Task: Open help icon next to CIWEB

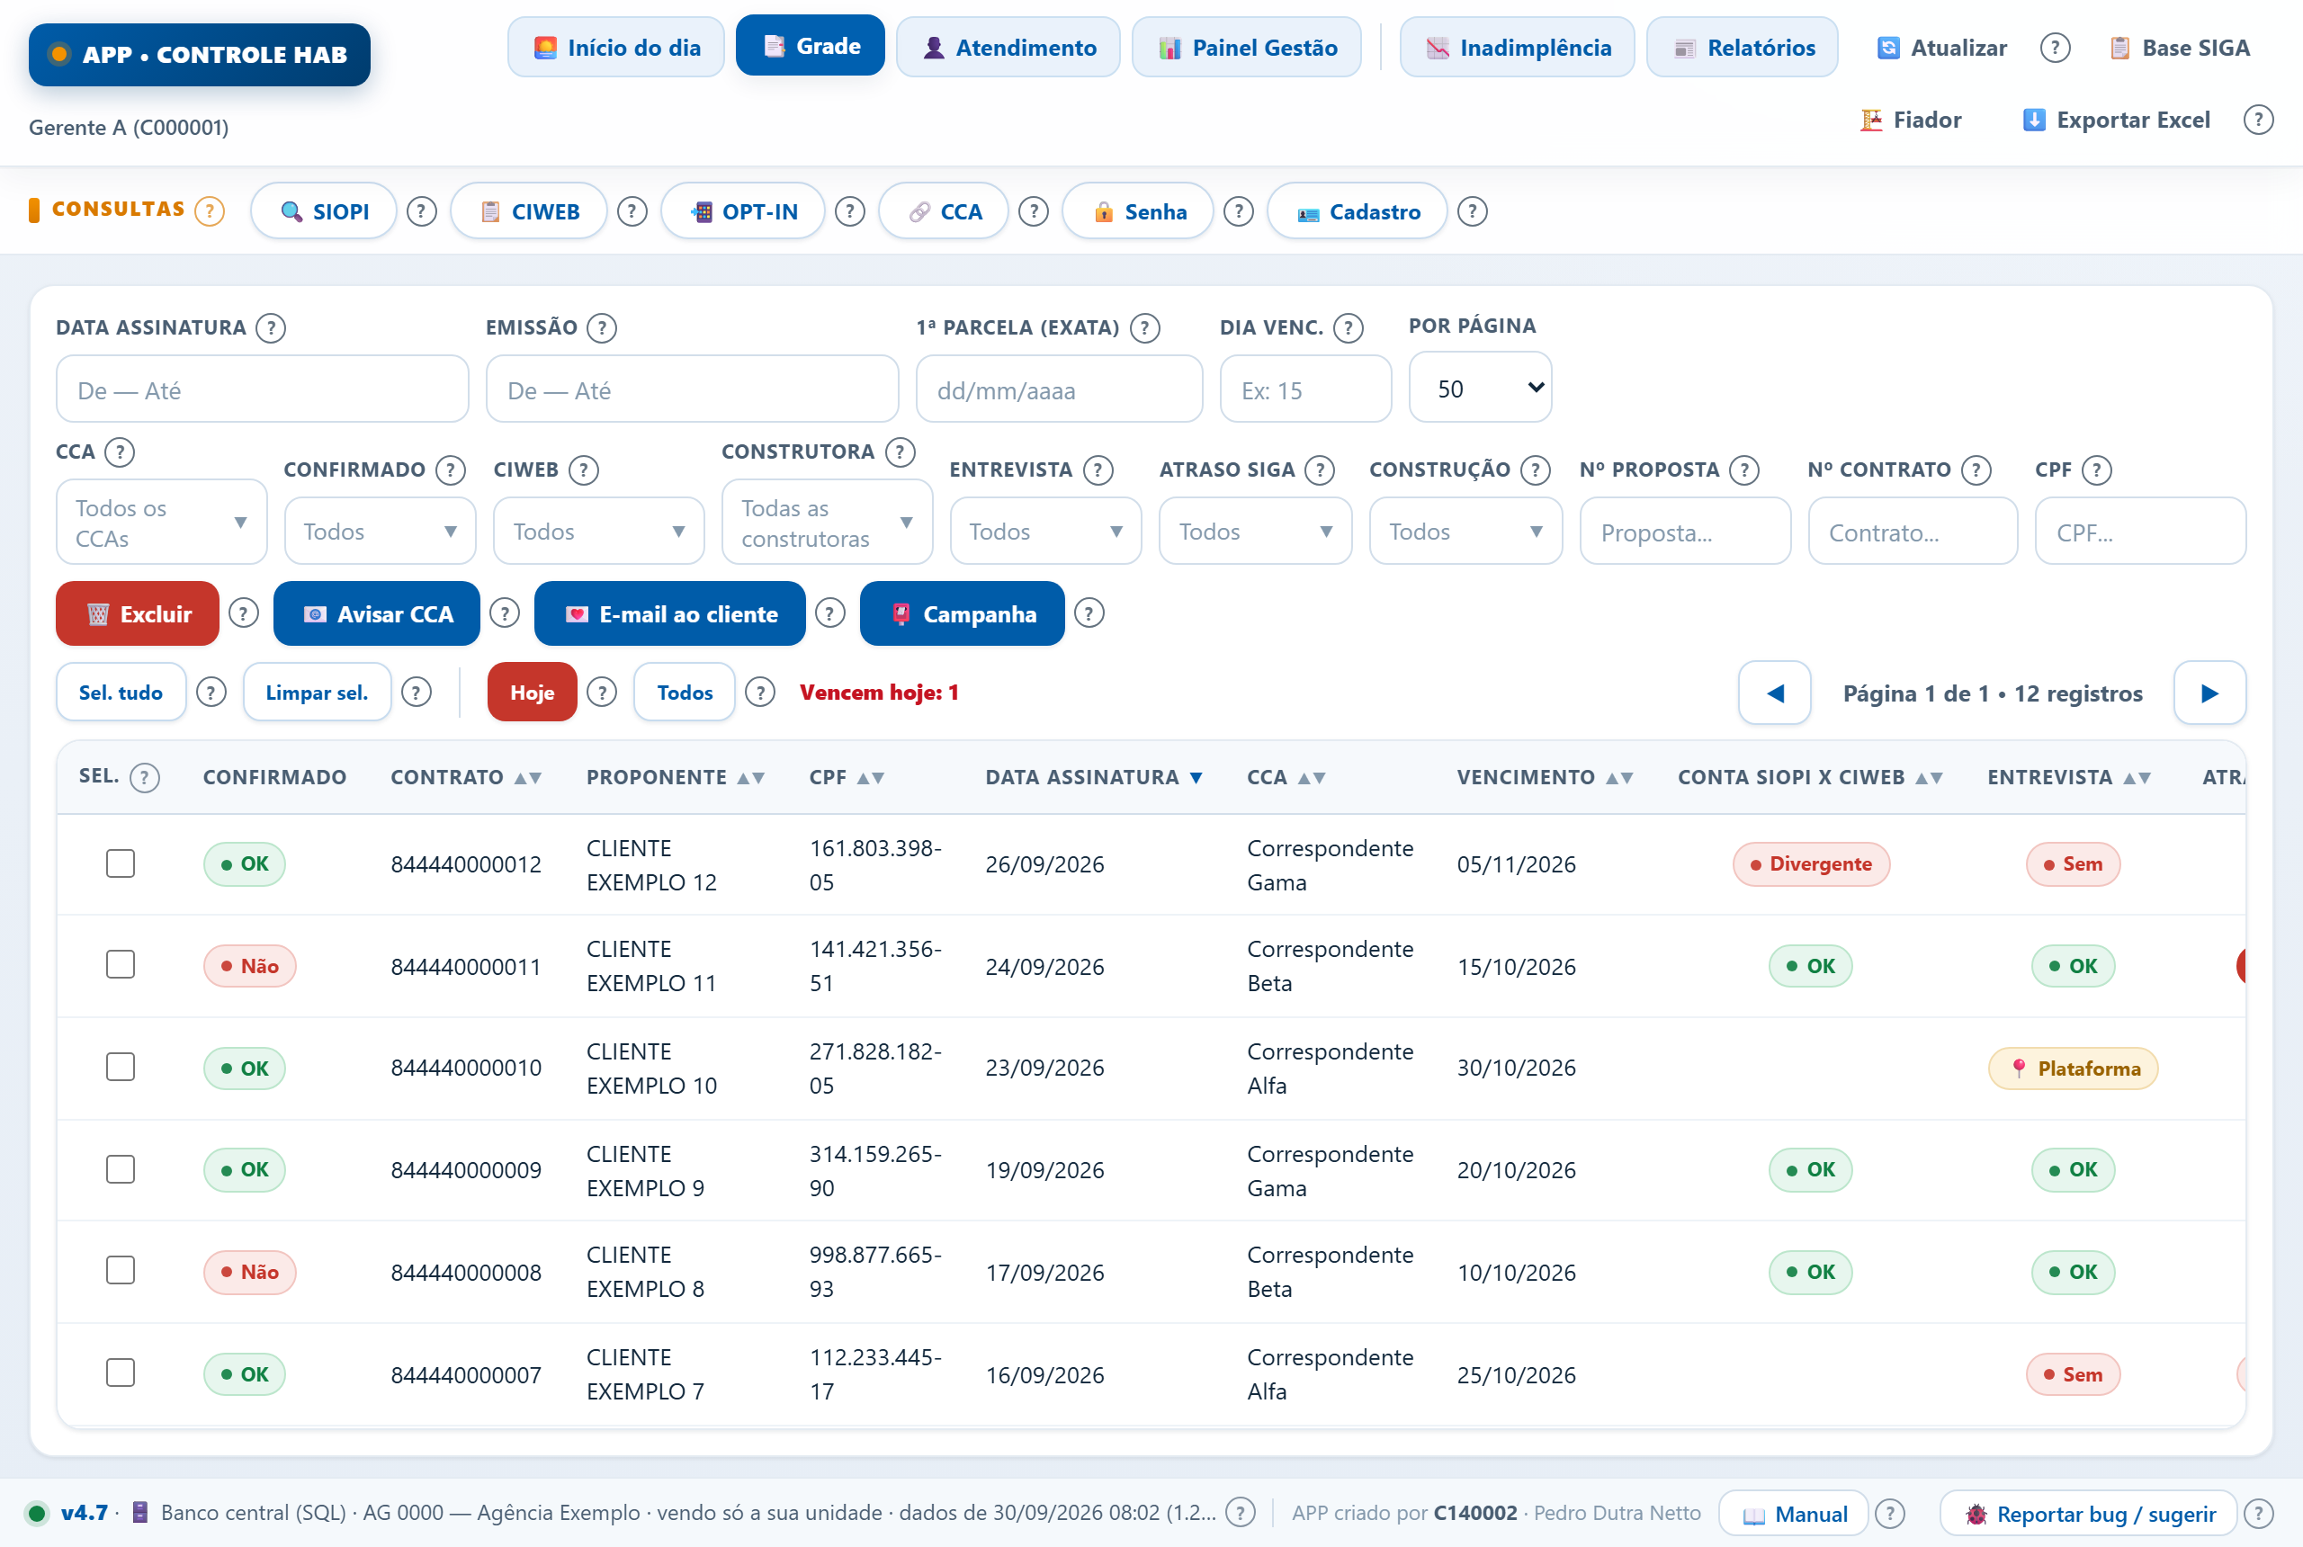Action: point(632,211)
